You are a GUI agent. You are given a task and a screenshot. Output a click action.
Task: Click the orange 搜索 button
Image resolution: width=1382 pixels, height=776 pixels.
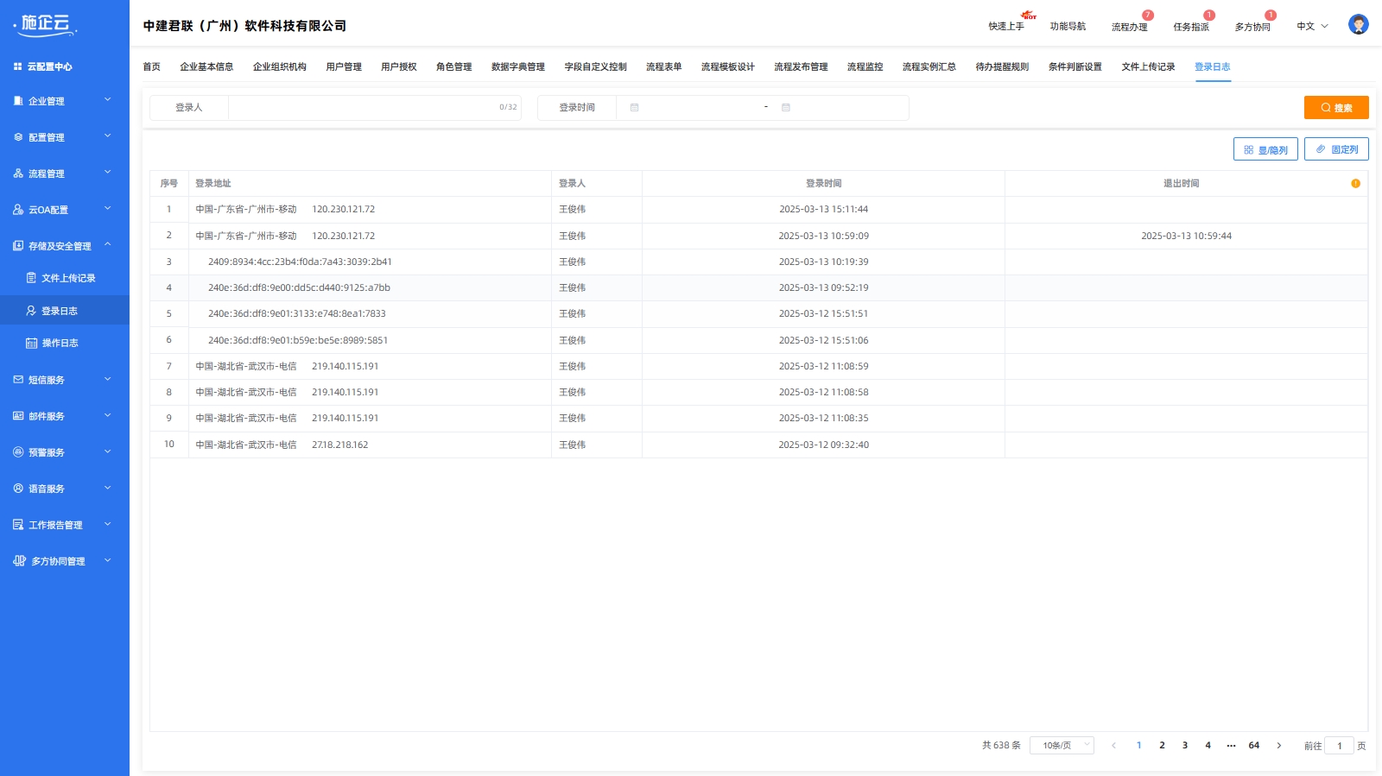click(1336, 108)
